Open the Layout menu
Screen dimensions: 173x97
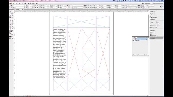tap(28, 1)
